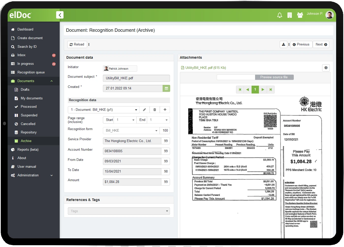Click the Previous document button

(x=301, y=44)
